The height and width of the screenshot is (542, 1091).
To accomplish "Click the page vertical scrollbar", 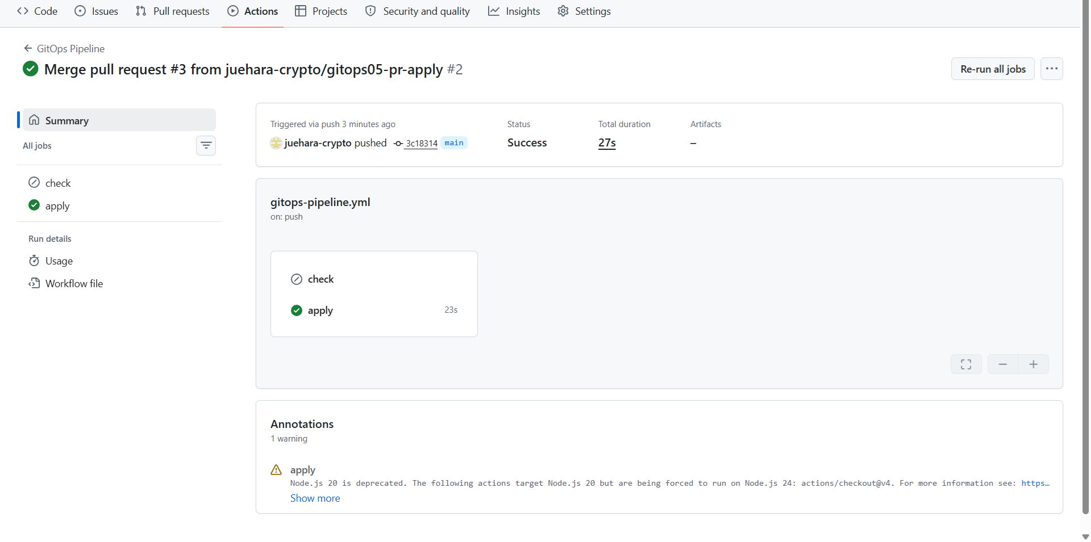I will click(1085, 255).
